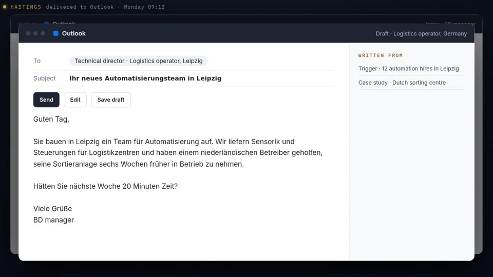Click the subject line about Automatisierungsteam

coord(145,78)
